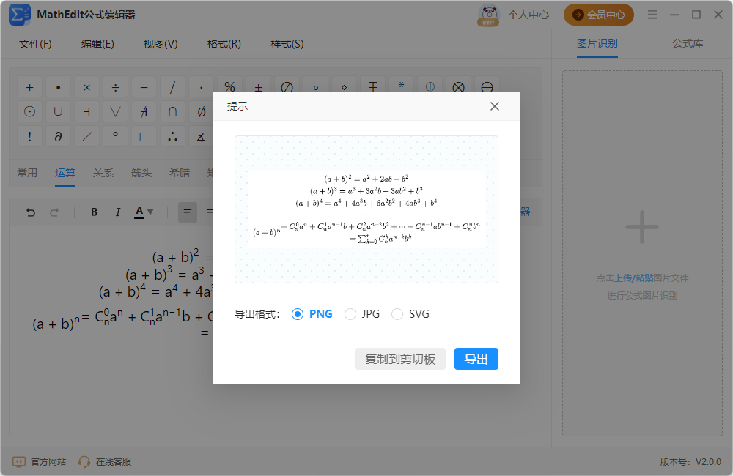Insert the factorial exclamation symbol
This screenshot has height=476, width=733.
coord(29,136)
